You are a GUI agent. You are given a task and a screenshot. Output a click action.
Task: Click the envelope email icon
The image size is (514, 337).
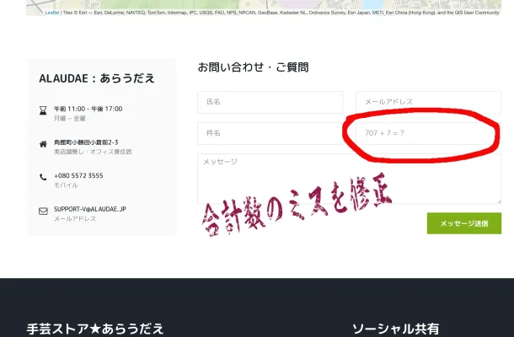[x=43, y=211]
